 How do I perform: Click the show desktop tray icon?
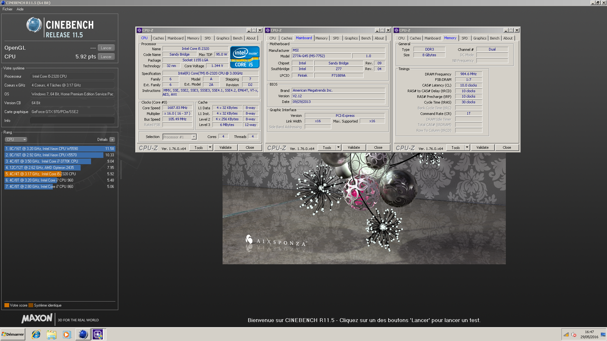tap(604, 335)
